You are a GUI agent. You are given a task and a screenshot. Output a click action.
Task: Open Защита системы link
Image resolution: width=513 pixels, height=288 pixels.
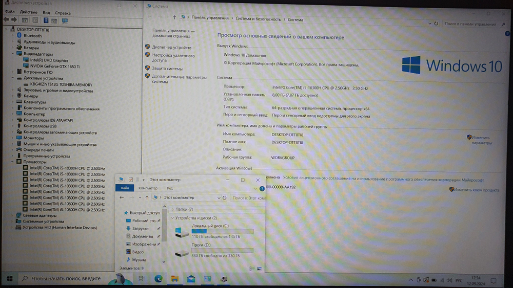click(x=167, y=69)
